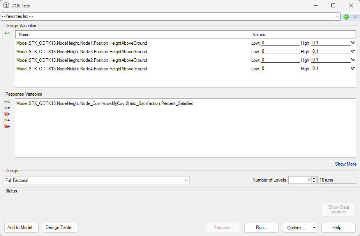Image resolution: width=360 pixels, height=236 pixels.
Task: Open the Options dropdown button
Action: coord(300,227)
